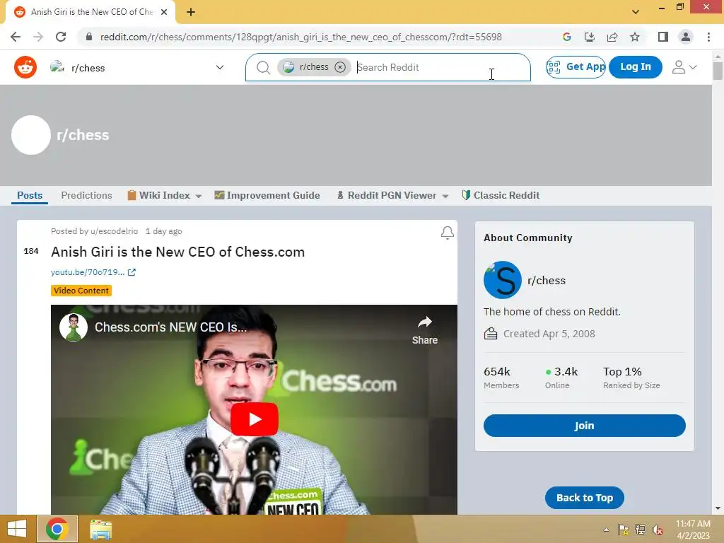
Task: Click the post title Anish Giri is the New CEO
Action: click(x=177, y=252)
